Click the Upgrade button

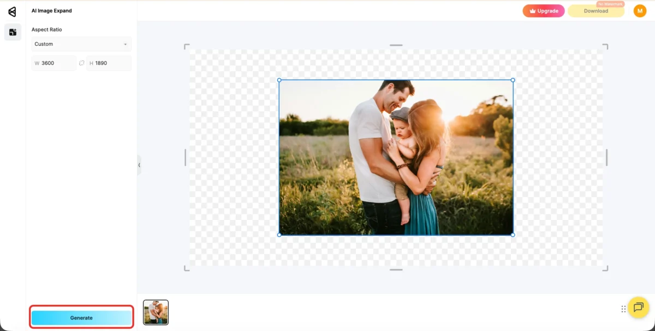tap(544, 11)
